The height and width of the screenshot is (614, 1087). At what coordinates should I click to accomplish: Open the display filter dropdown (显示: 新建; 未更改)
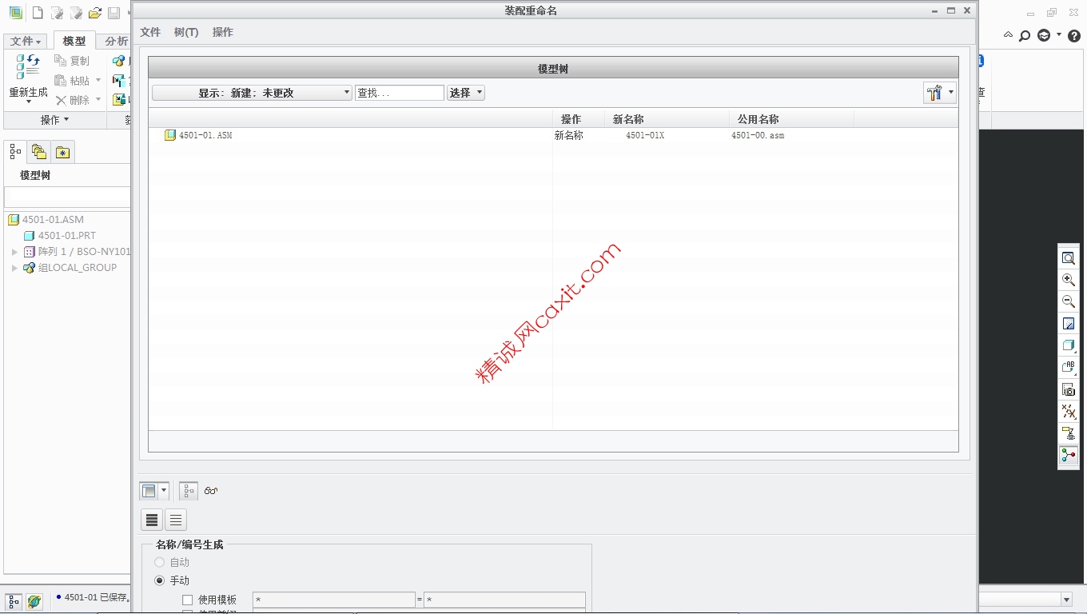(252, 93)
